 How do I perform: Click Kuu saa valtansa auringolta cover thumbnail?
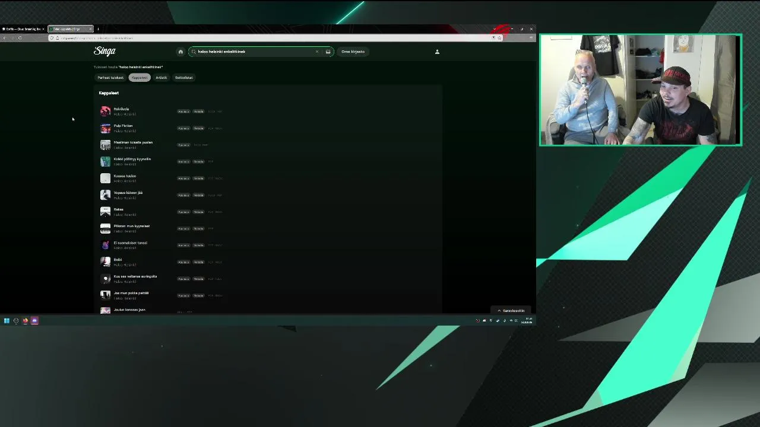point(105,279)
